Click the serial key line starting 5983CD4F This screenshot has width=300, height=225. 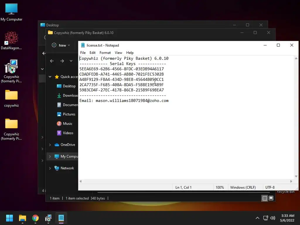(x=122, y=90)
